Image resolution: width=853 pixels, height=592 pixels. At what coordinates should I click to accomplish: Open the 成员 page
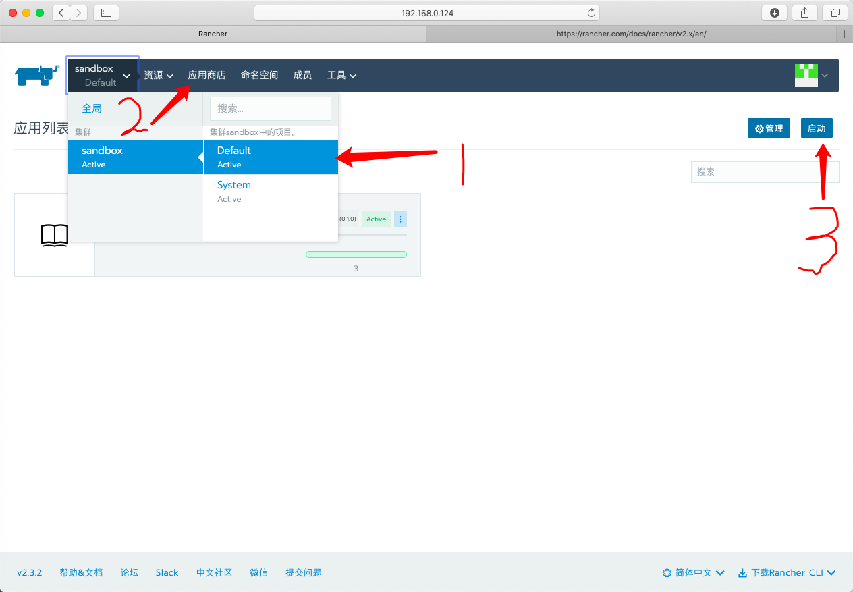302,75
